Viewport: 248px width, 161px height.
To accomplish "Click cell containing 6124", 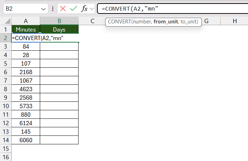I will (x=26, y=123).
